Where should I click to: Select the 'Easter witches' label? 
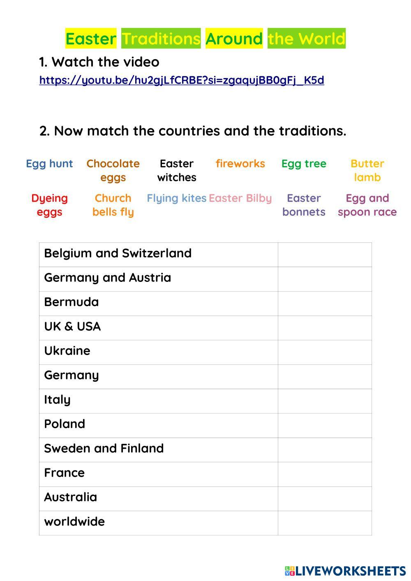click(177, 171)
